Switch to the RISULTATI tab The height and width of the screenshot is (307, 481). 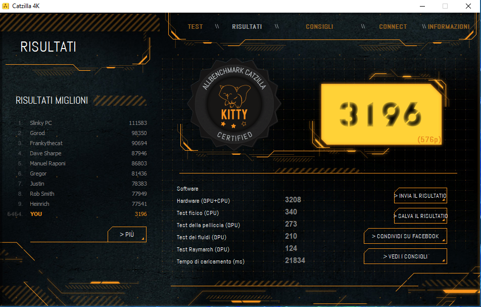[247, 27]
